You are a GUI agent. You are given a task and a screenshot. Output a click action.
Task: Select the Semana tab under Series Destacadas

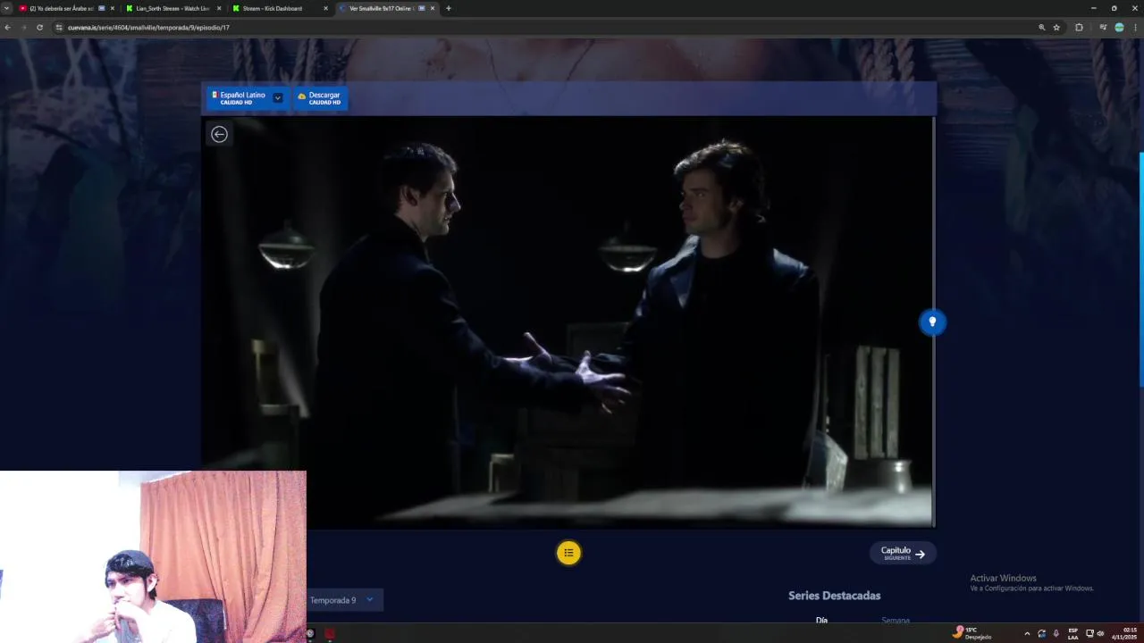pyautogui.click(x=895, y=620)
